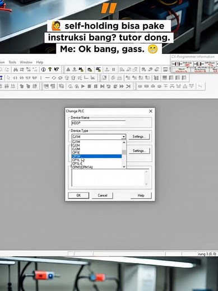The height and width of the screenshot is (291, 218).
Task: Select highlighted CP1H device entry
Action: tap(96, 156)
